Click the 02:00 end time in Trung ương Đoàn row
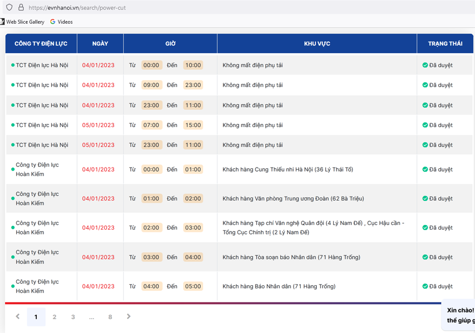Viewport: 475px width, 333px height. pos(193,199)
